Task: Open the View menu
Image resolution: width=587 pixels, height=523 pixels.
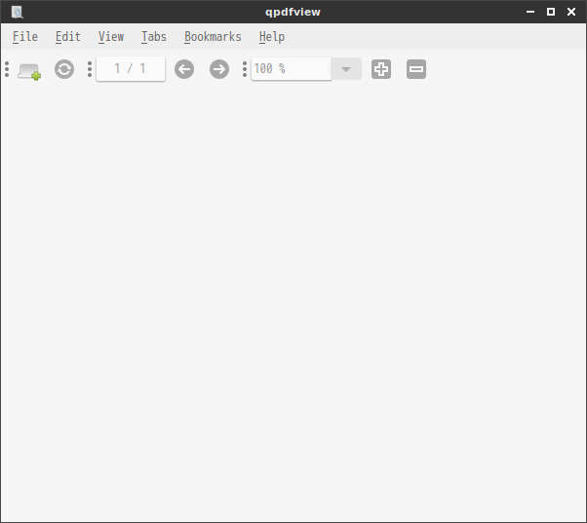Action: [111, 37]
